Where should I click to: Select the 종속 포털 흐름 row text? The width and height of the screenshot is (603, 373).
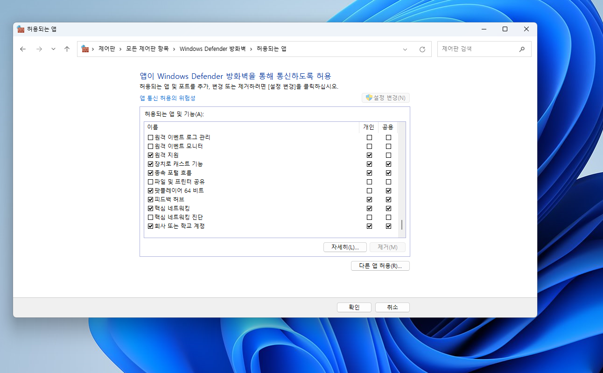coord(173,173)
